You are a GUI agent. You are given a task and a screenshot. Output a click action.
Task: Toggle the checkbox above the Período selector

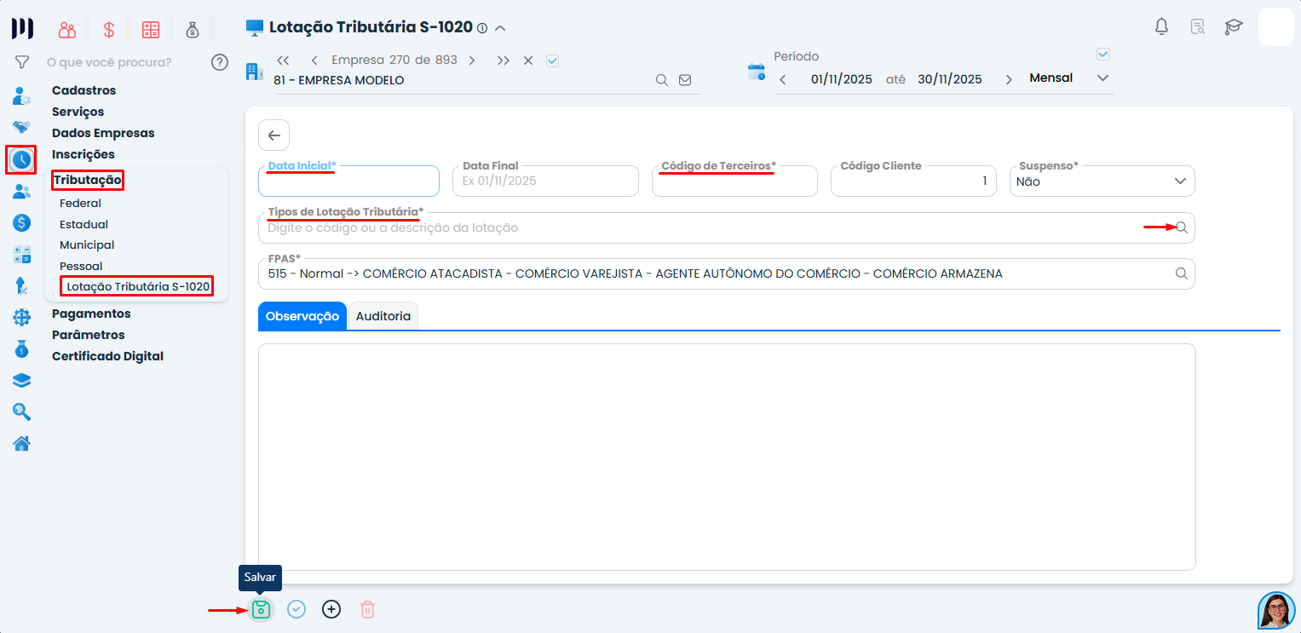(x=1103, y=55)
